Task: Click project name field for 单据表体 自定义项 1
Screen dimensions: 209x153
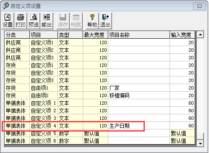Action: tap(139, 103)
